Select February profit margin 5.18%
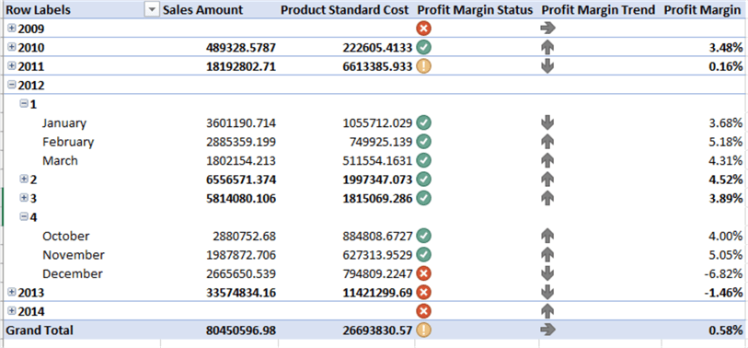The width and height of the screenshot is (748, 348). pos(726,142)
